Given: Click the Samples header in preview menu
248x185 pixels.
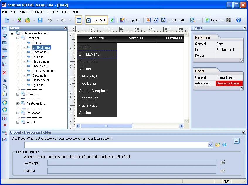Looking at the screenshot, I should [137, 38].
